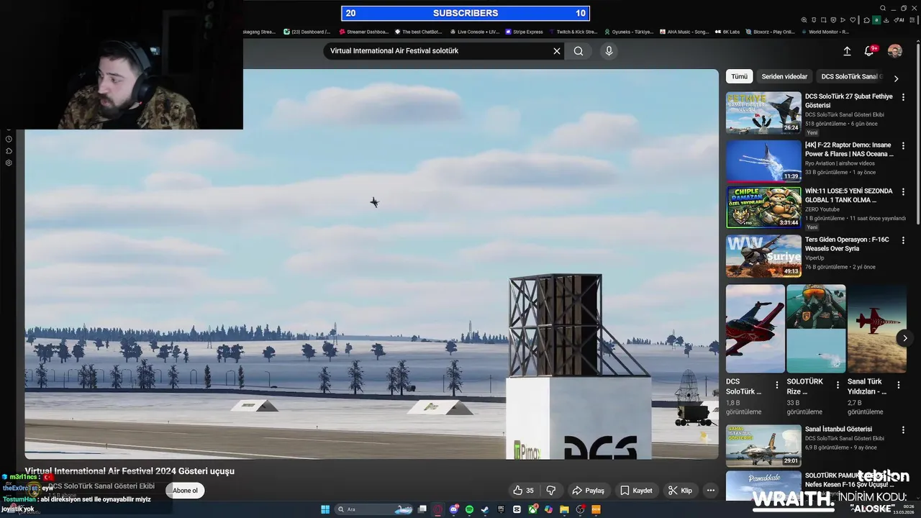This screenshot has width=921, height=518.
Task: Open the Streamer Dashboard bookmark
Action: 363,32
